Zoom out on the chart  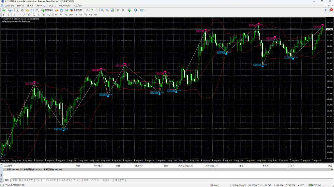pos(107,10)
